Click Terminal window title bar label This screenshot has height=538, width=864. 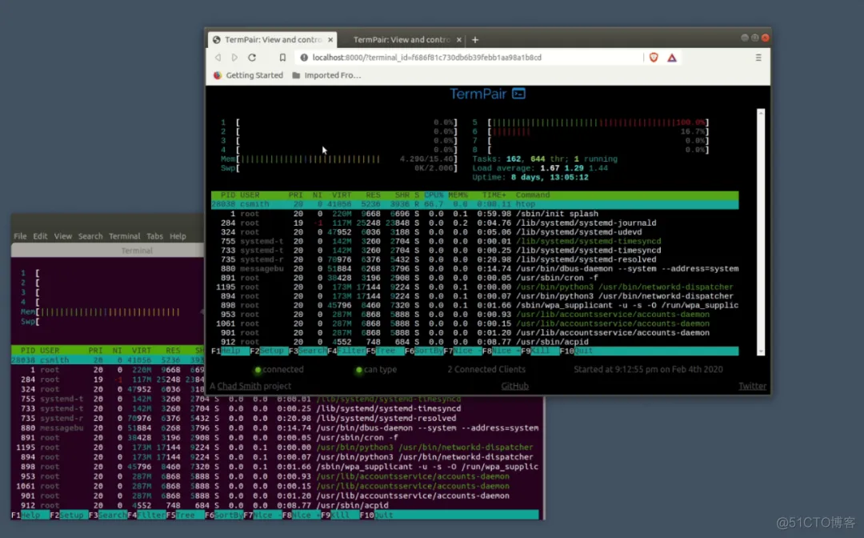pyautogui.click(x=137, y=251)
